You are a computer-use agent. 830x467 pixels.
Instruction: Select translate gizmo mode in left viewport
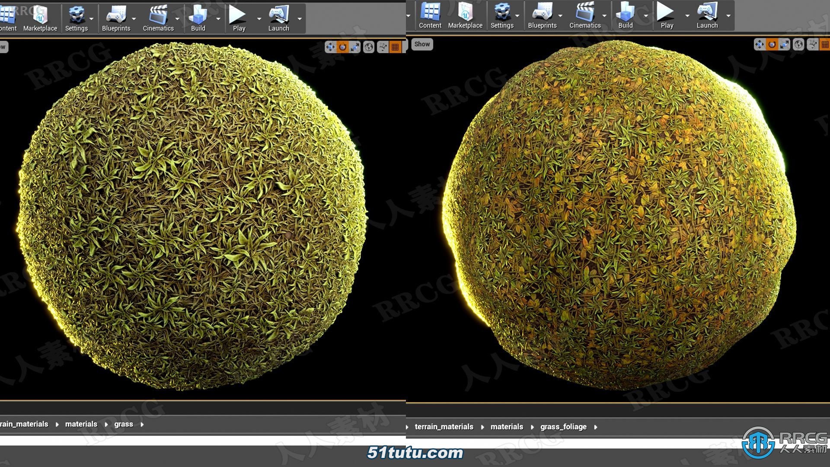(x=330, y=47)
